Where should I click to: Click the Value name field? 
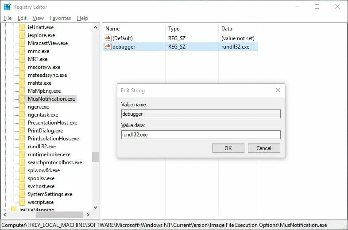[x=201, y=114]
